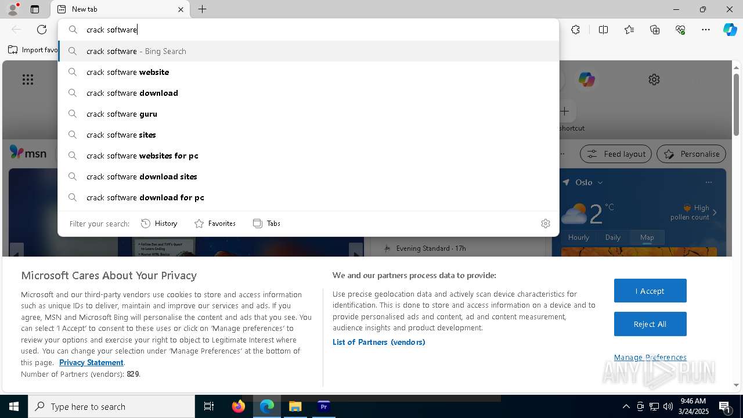Launch Firefox from the taskbar
Image resolution: width=743 pixels, height=418 pixels.
point(239,406)
